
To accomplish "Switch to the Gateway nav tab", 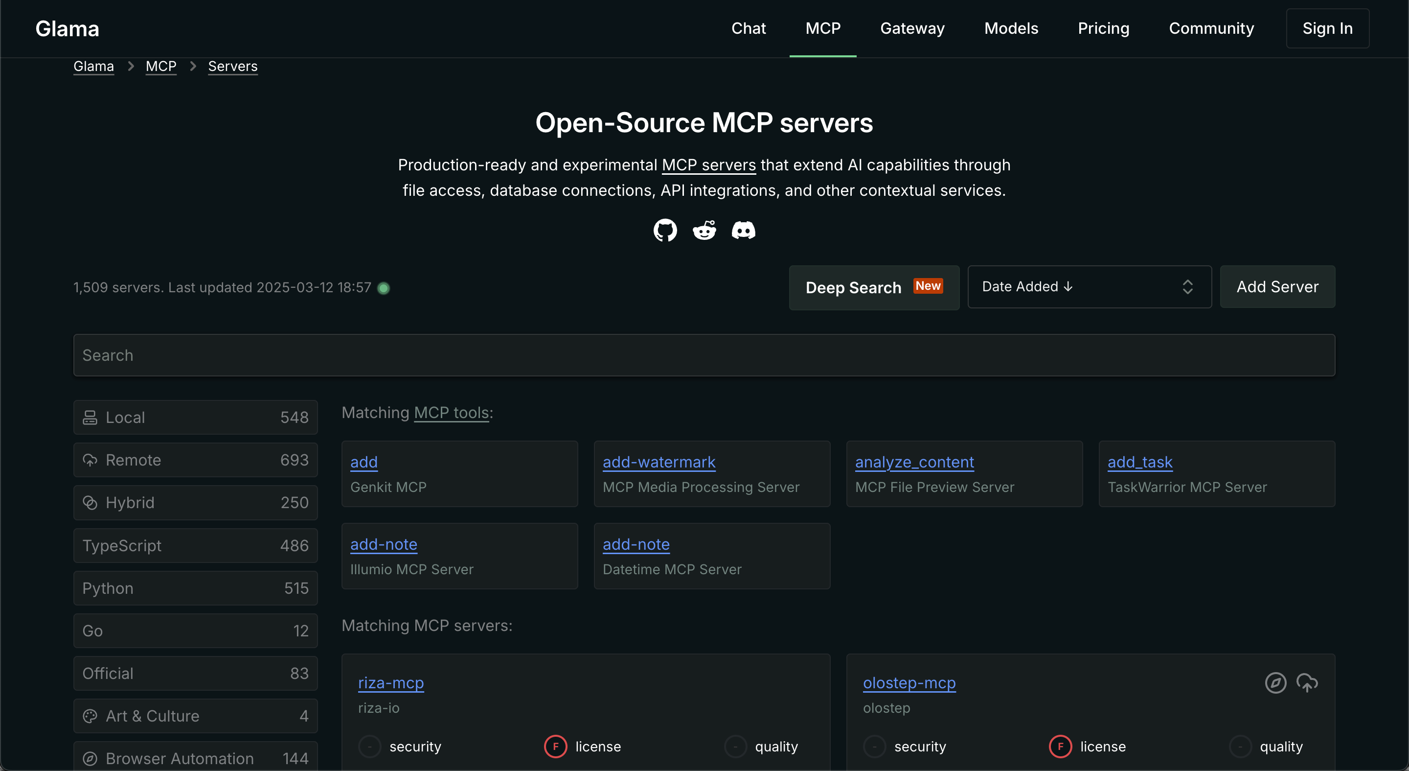I will [x=912, y=28].
